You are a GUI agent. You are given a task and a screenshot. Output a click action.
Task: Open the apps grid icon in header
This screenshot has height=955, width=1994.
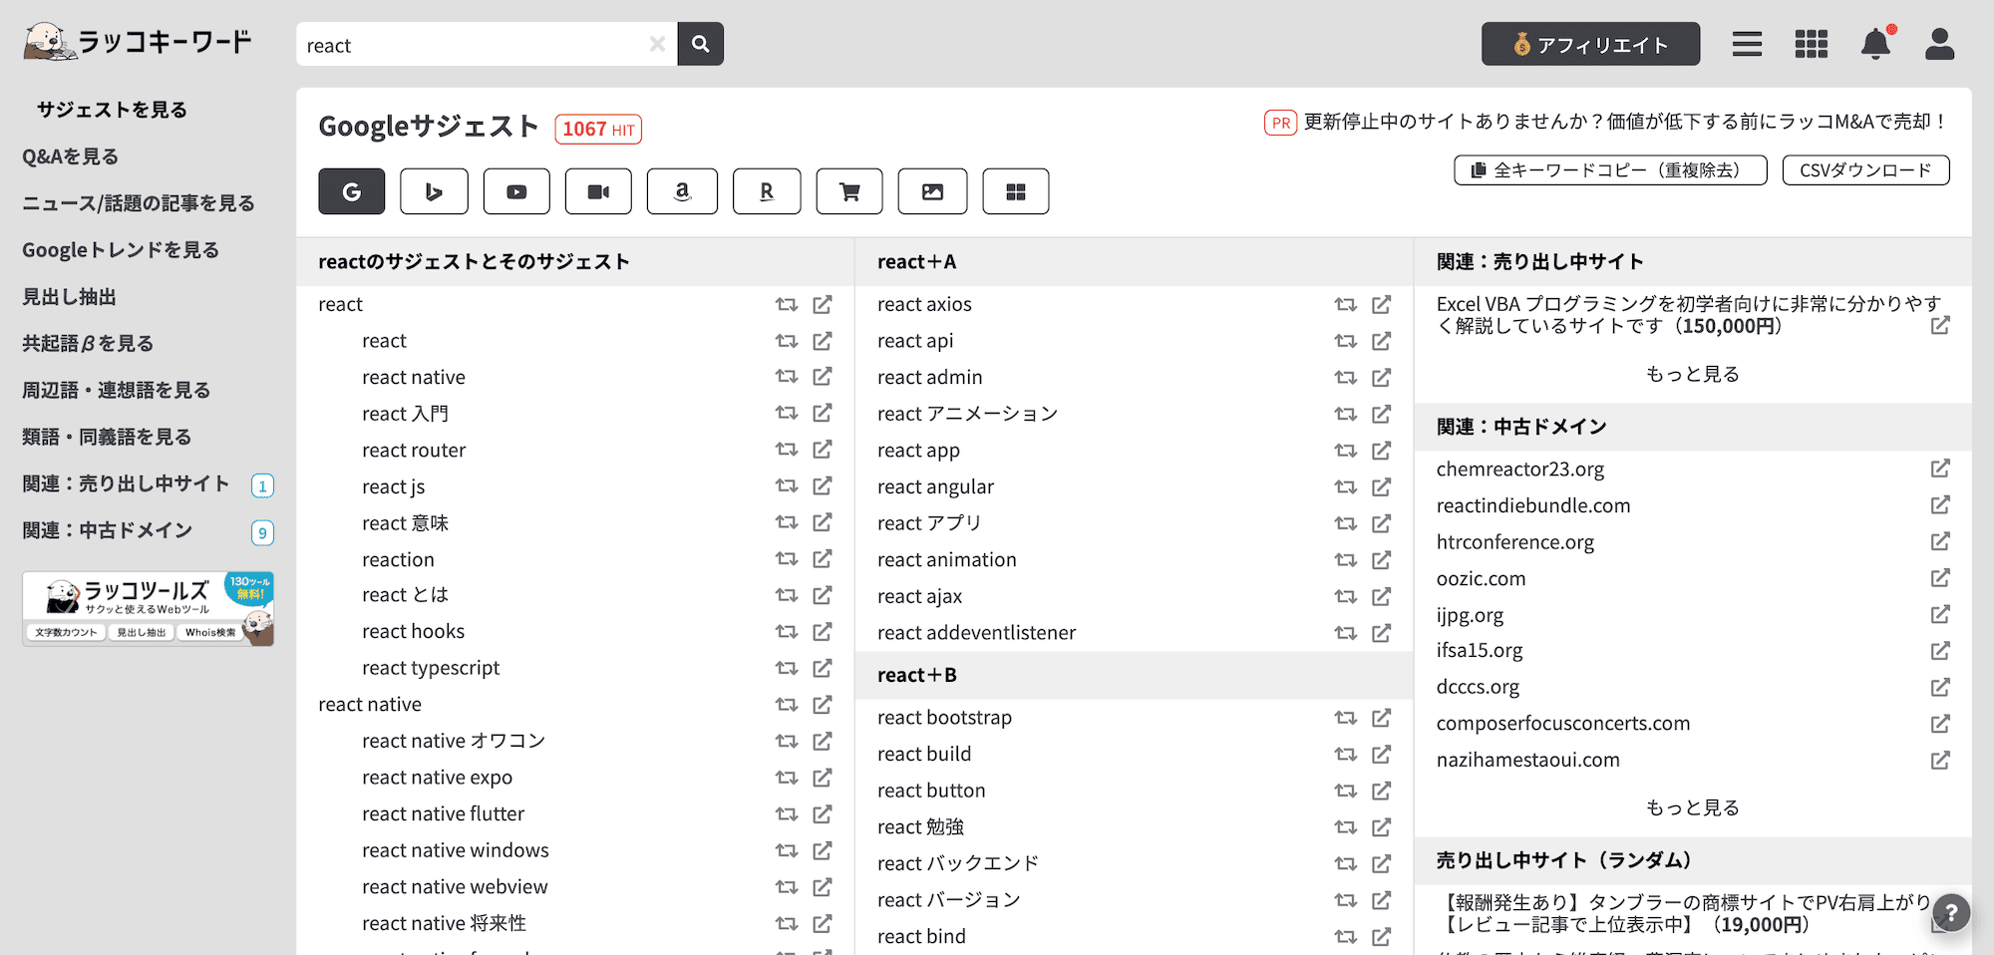pyautogui.click(x=1811, y=44)
